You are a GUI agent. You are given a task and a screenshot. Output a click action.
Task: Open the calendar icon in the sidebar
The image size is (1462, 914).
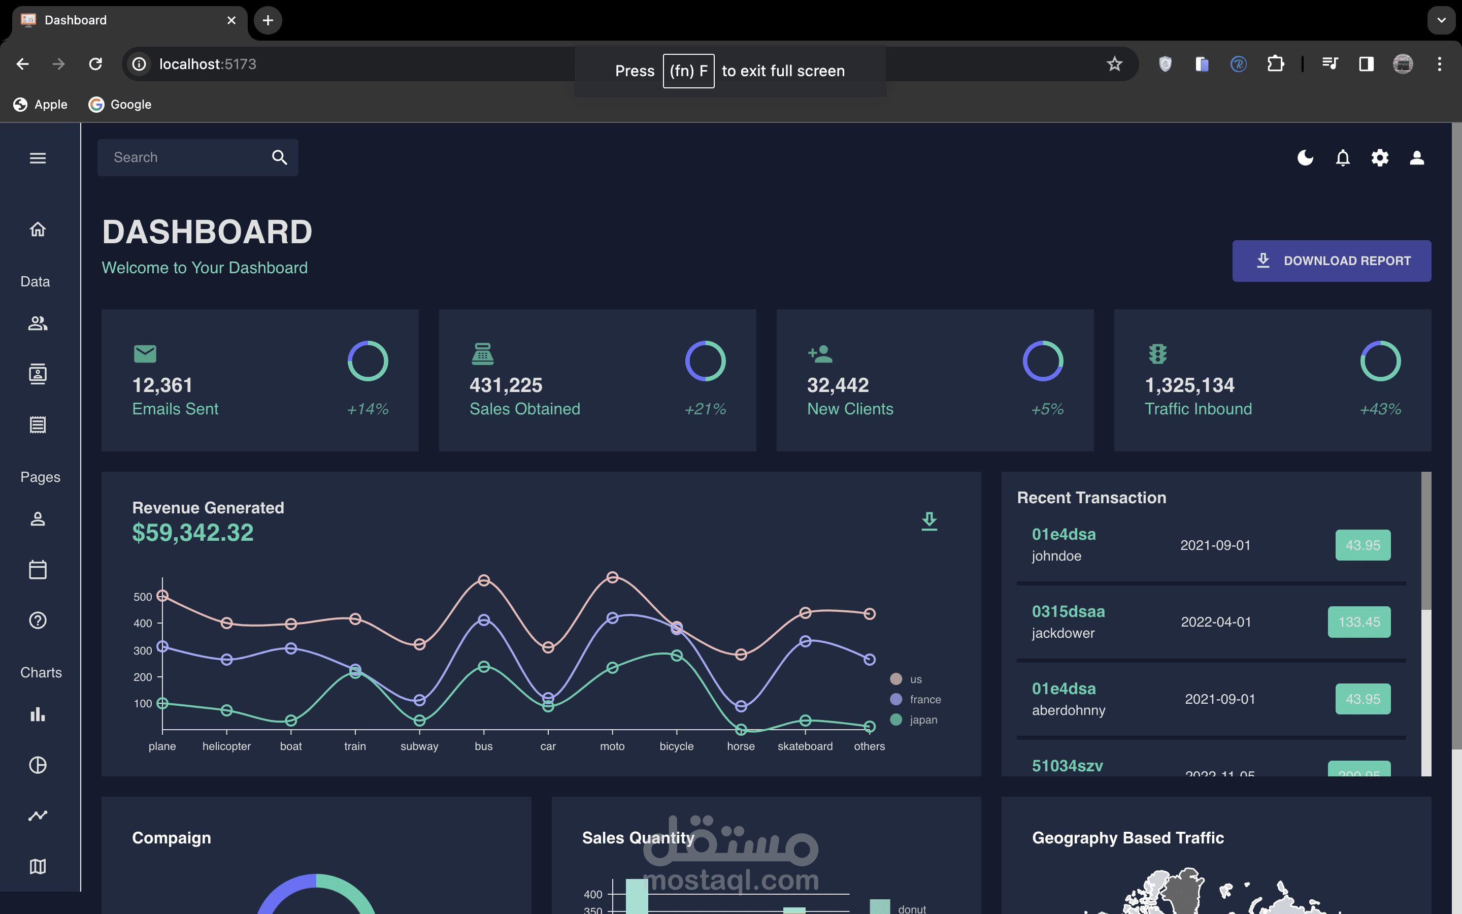coord(38,569)
